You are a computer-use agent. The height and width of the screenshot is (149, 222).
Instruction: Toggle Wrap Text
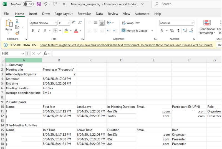(131, 23)
